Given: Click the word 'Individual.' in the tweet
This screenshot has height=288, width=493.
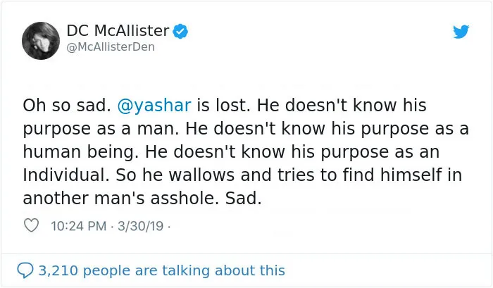Looking at the screenshot, I should tap(66, 175).
